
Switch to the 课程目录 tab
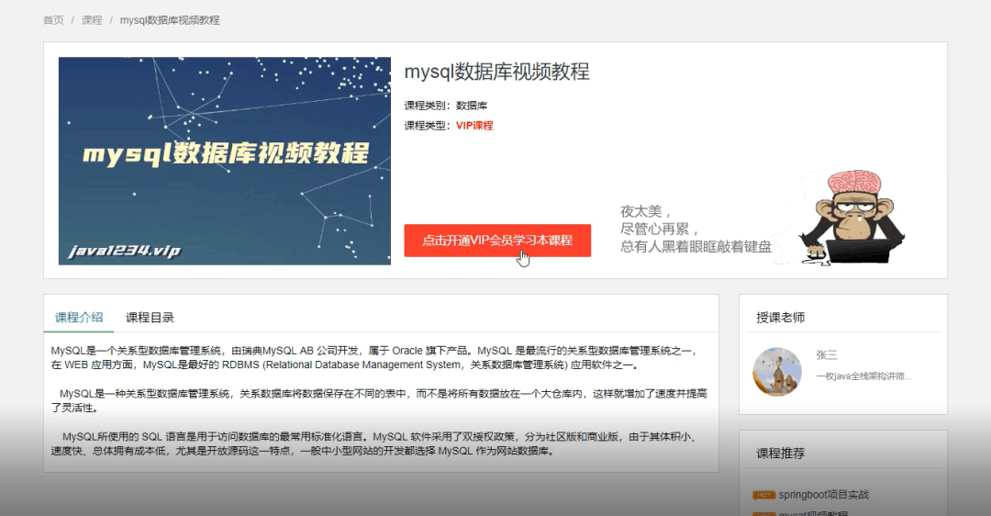click(x=150, y=318)
